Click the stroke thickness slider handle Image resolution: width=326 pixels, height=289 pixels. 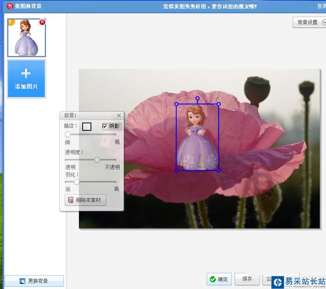(68, 135)
